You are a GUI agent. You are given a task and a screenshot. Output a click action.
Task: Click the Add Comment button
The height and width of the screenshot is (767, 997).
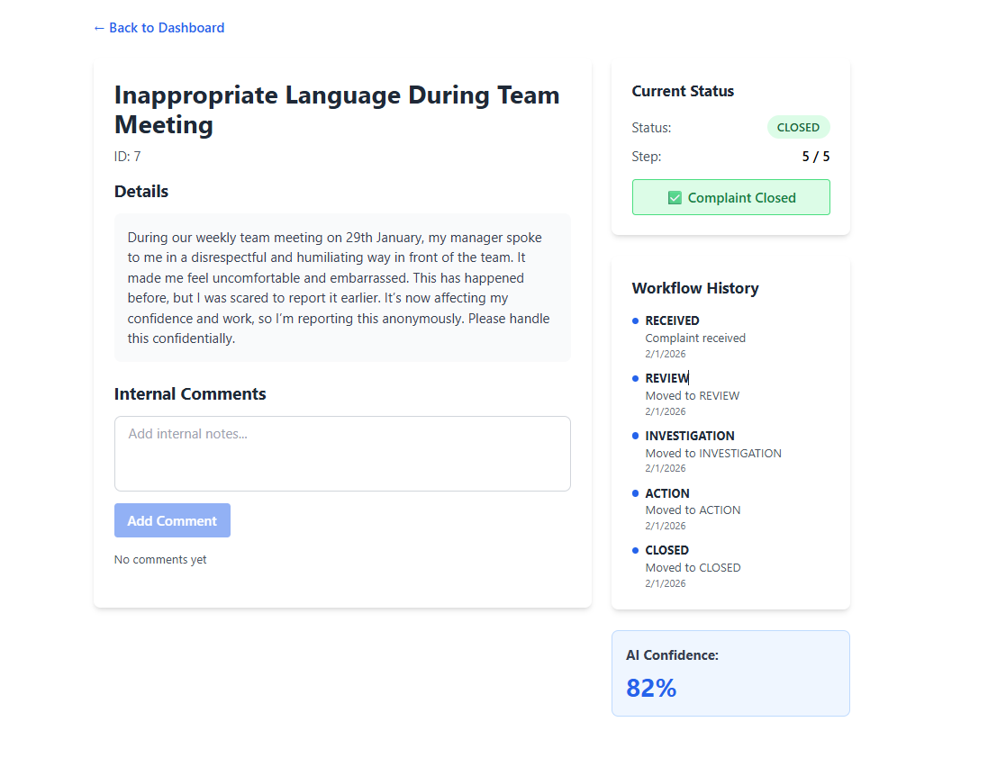[172, 520]
